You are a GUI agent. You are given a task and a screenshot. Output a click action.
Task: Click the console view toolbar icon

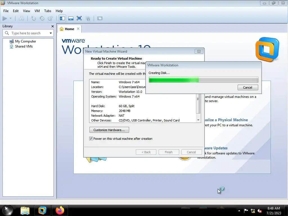[x=100, y=18]
